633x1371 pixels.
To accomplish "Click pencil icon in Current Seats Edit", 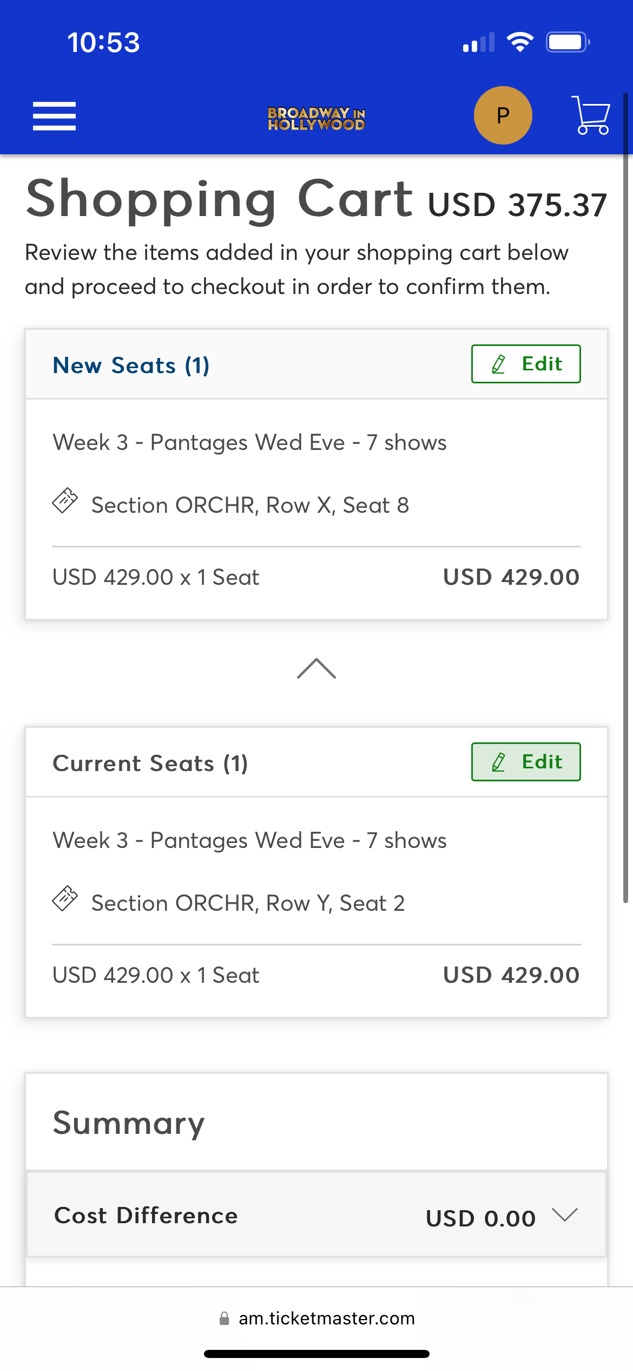I will [499, 762].
